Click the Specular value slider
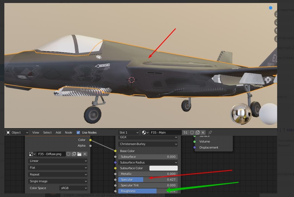294x197 pixels. click(148, 180)
